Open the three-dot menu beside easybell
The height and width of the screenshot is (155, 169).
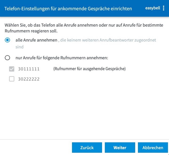164,8
